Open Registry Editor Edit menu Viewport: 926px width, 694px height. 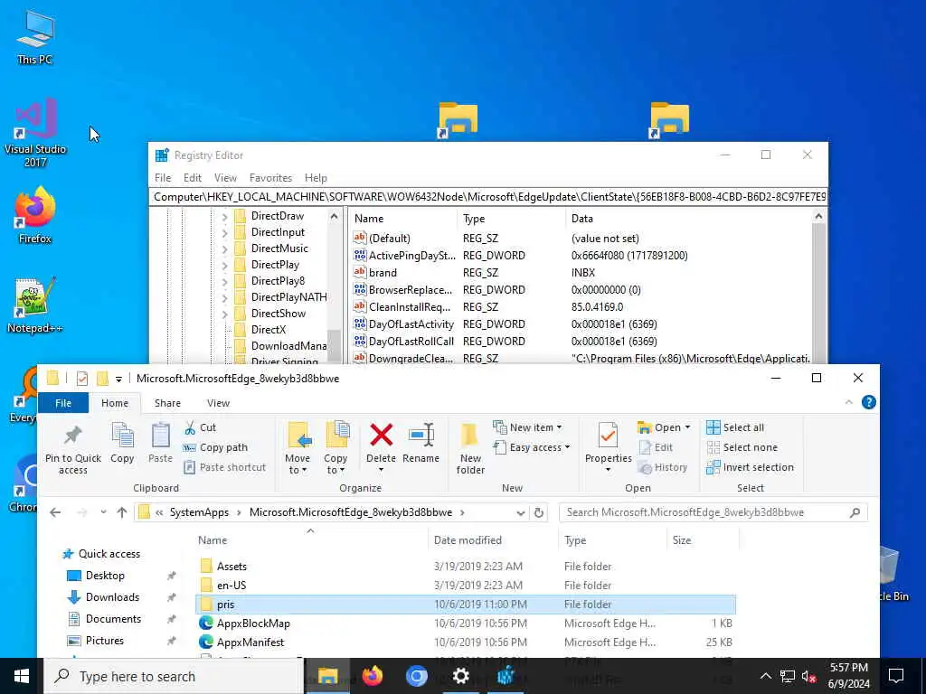[x=193, y=178]
